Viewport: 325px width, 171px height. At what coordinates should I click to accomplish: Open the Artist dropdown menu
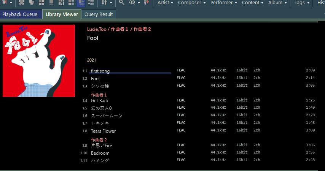pos(165,3)
